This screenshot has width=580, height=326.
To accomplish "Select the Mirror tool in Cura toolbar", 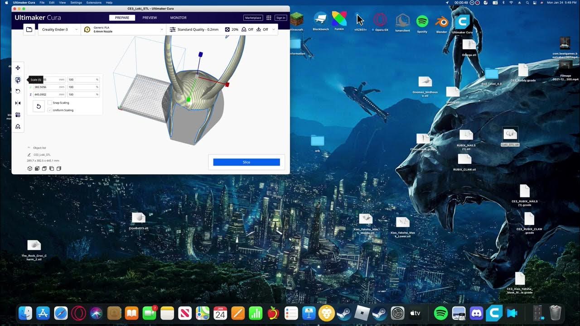I will tap(18, 103).
